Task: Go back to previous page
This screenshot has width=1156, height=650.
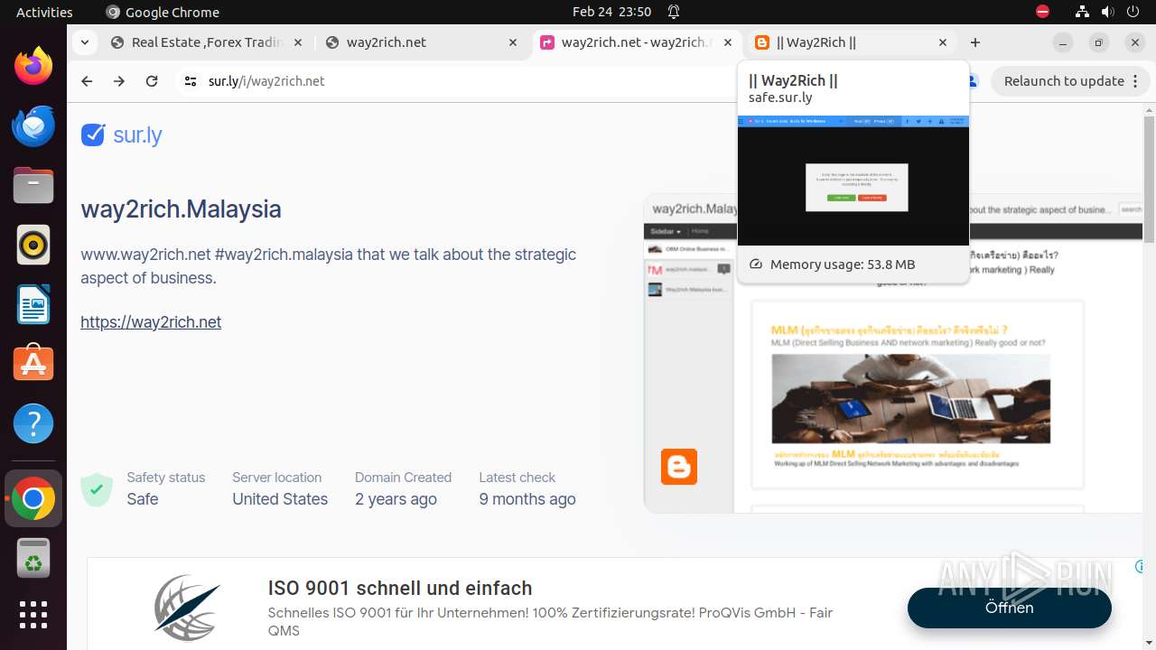Action: click(x=87, y=81)
